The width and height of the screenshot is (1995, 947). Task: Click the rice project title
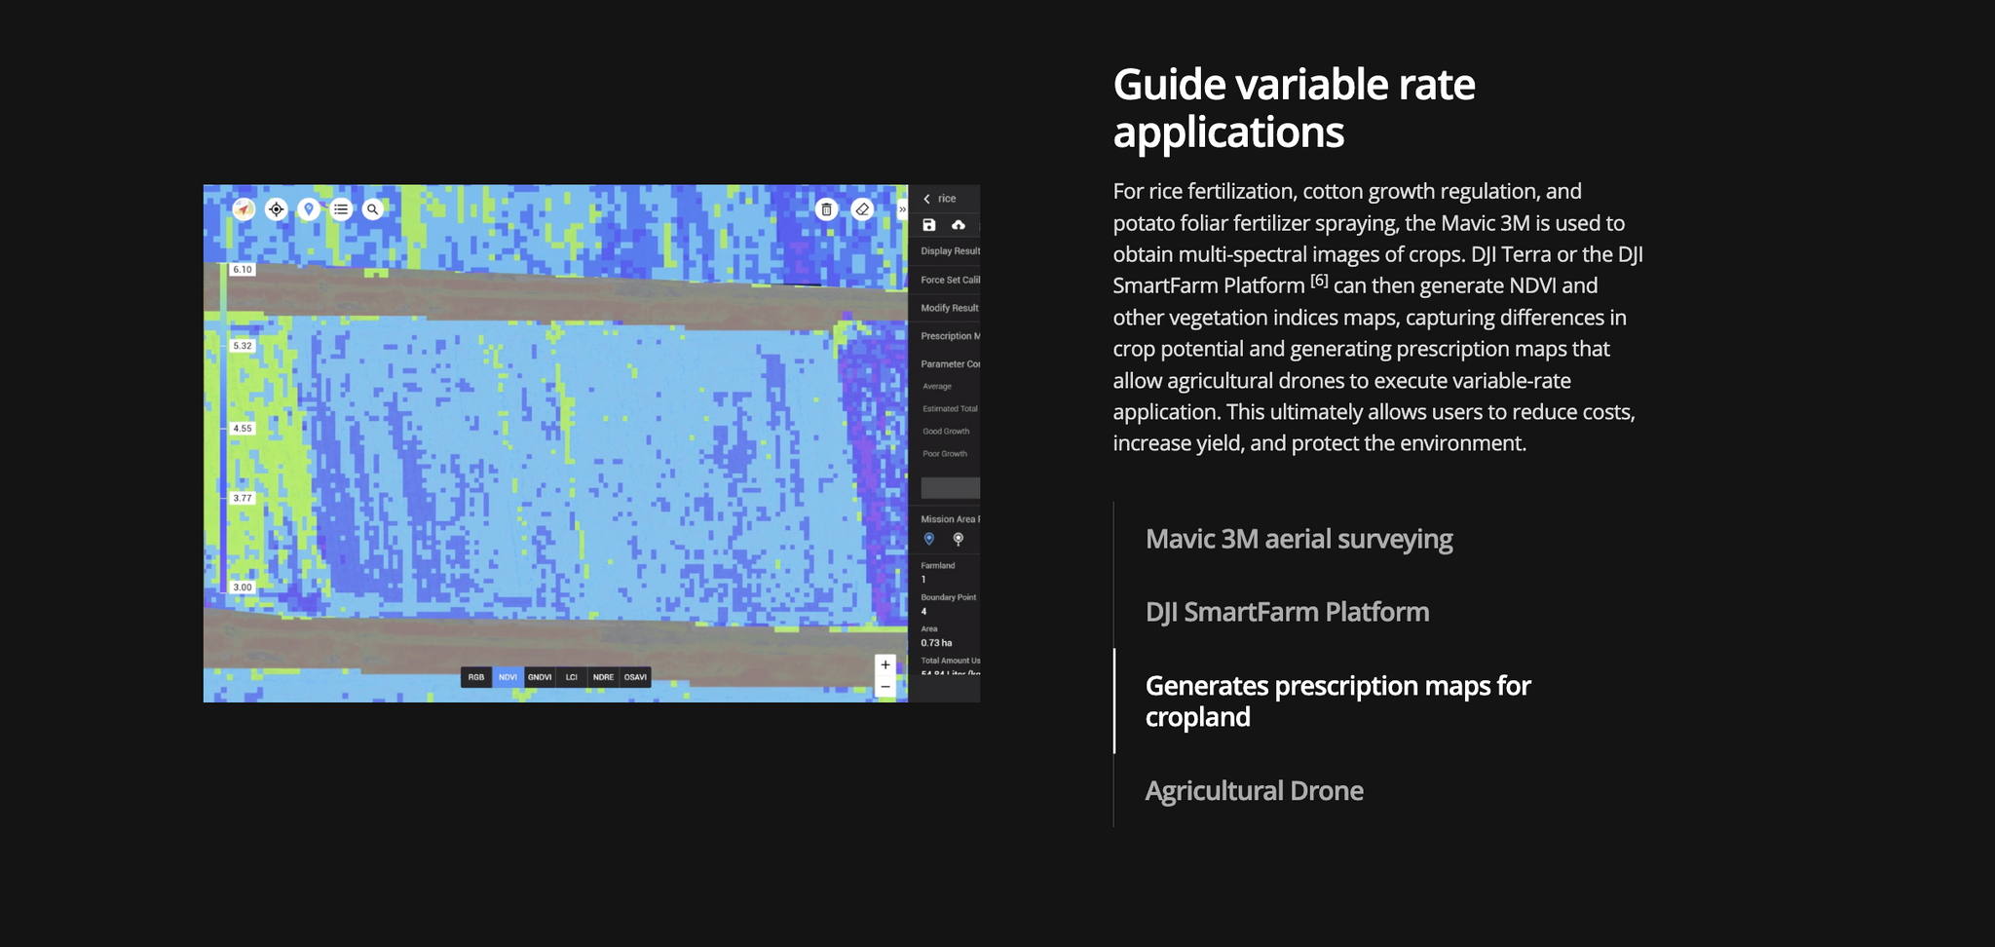pos(947,199)
